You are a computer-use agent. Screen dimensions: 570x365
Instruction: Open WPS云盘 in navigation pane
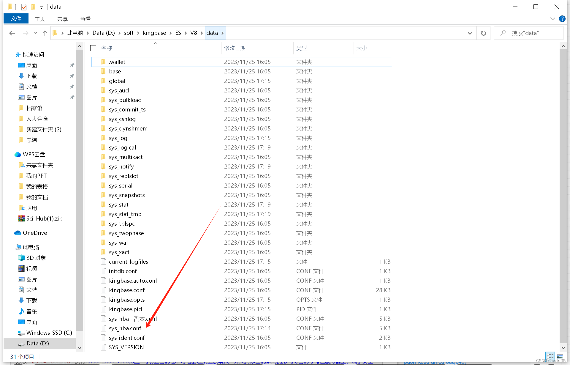pyautogui.click(x=34, y=154)
